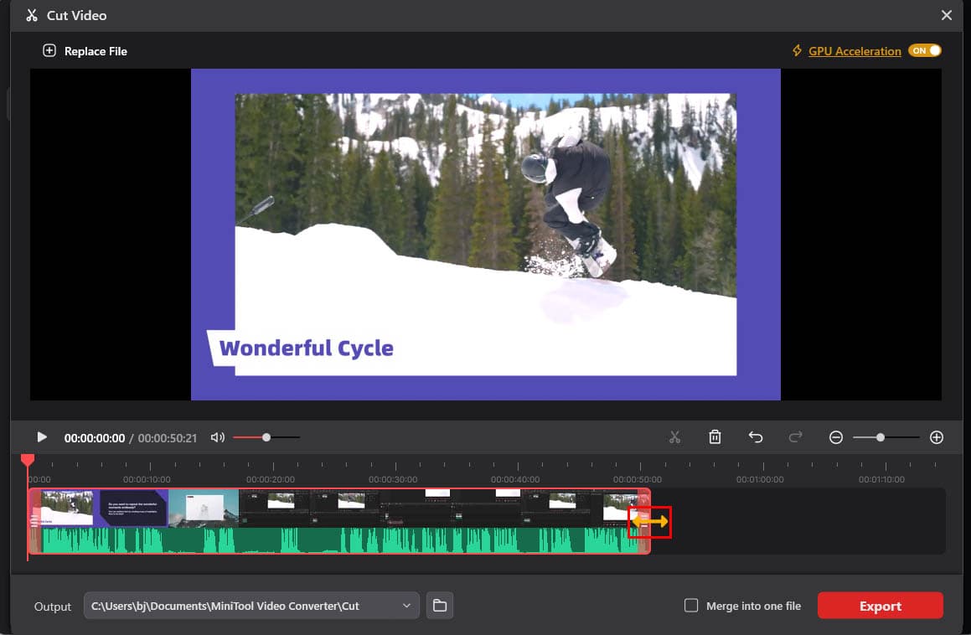The width and height of the screenshot is (971, 635).
Task: Play the video preview
Action: (x=42, y=437)
